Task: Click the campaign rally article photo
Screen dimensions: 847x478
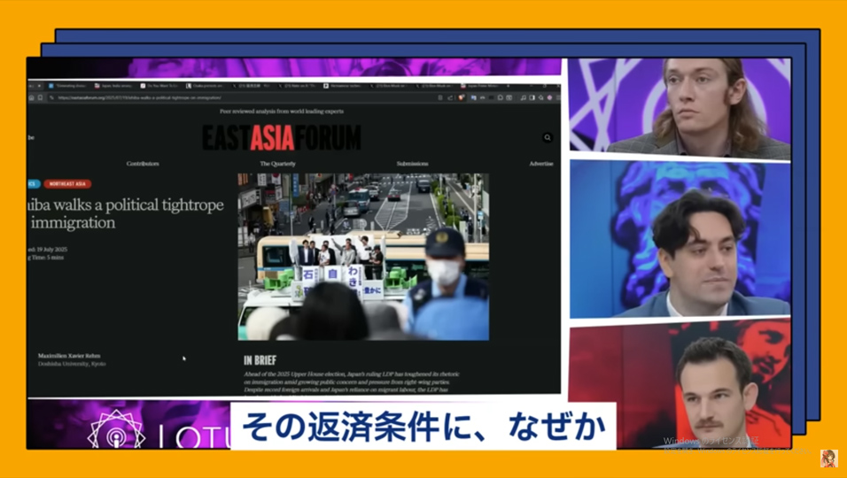Action: 363,257
